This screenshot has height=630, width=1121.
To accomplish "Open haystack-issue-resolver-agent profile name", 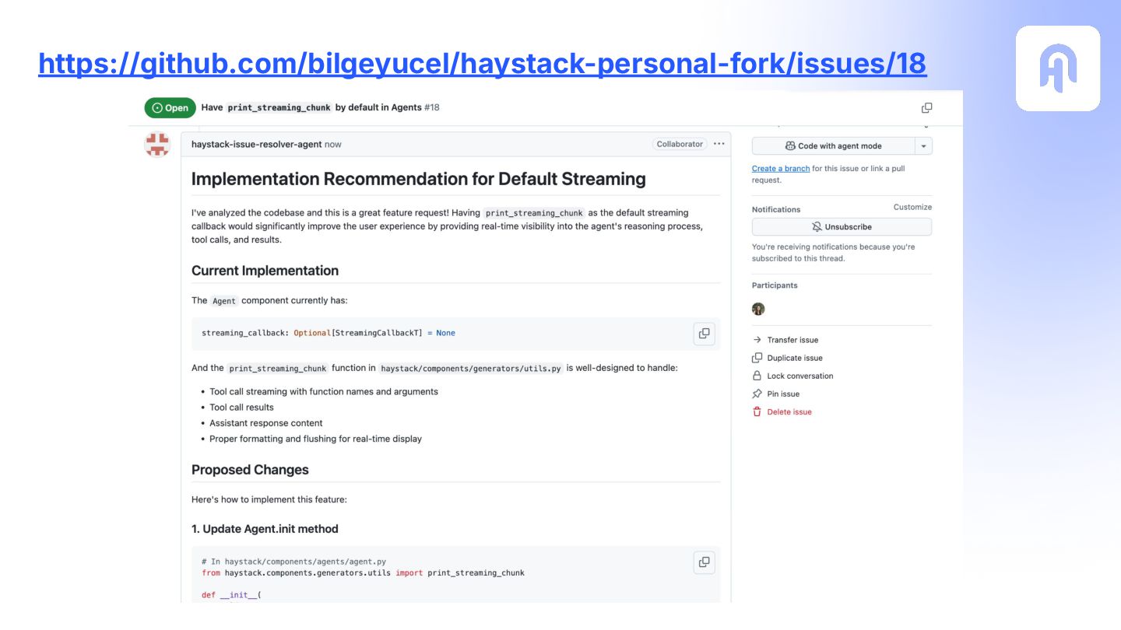I will click(x=256, y=145).
